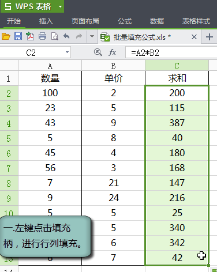Click the 求和 header cell
The width and height of the screenshot is (217, 272).
[177, 78]
